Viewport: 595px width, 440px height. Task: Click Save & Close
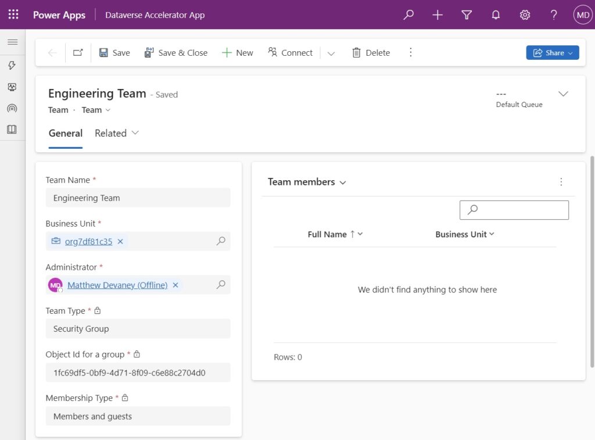coord(175,53)
